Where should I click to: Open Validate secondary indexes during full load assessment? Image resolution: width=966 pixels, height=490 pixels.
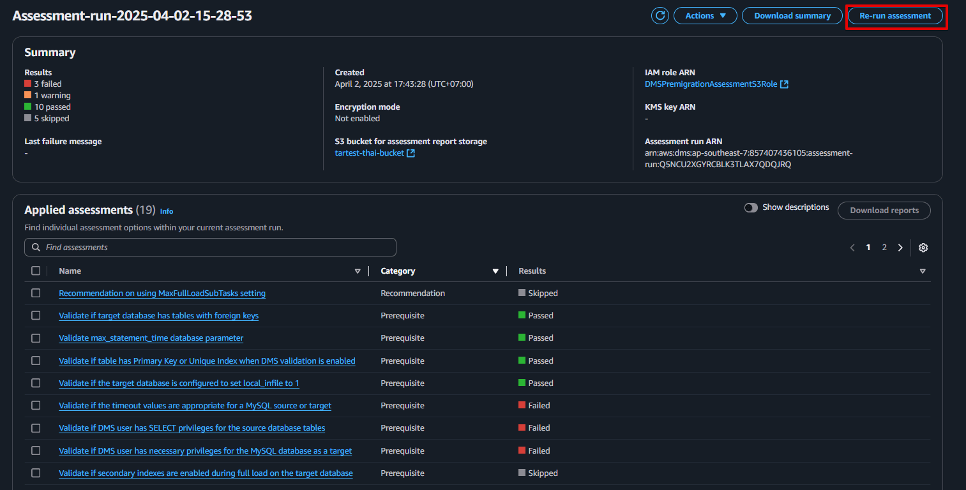point(206,473)
